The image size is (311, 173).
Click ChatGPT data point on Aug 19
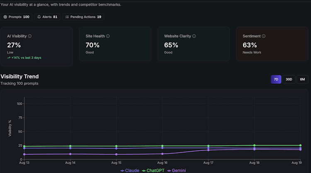(300, 146)
